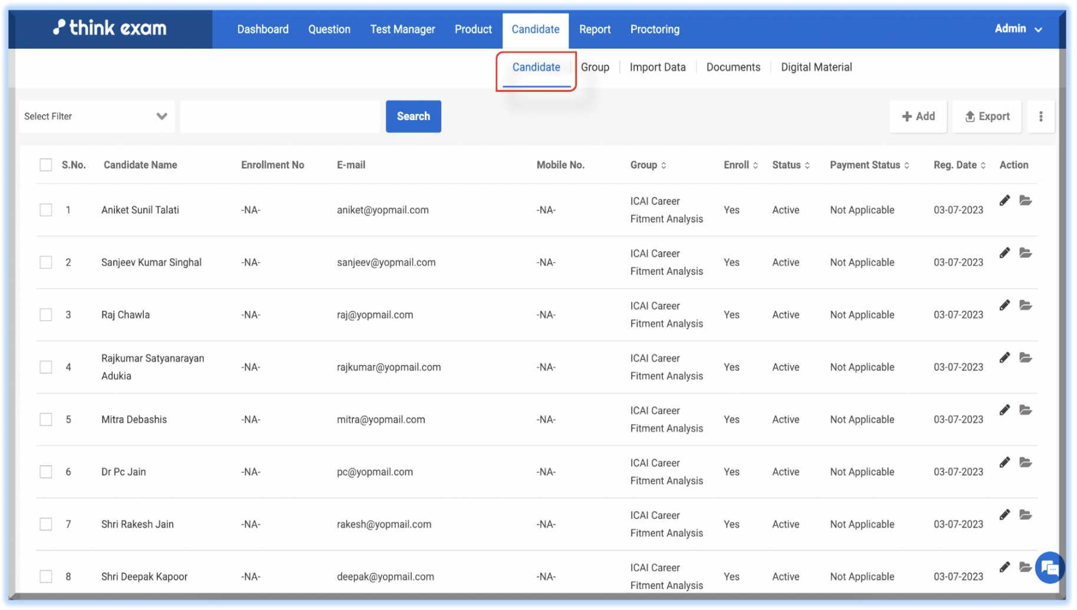Toggle the select-all header checkbox

pos(46,165)
